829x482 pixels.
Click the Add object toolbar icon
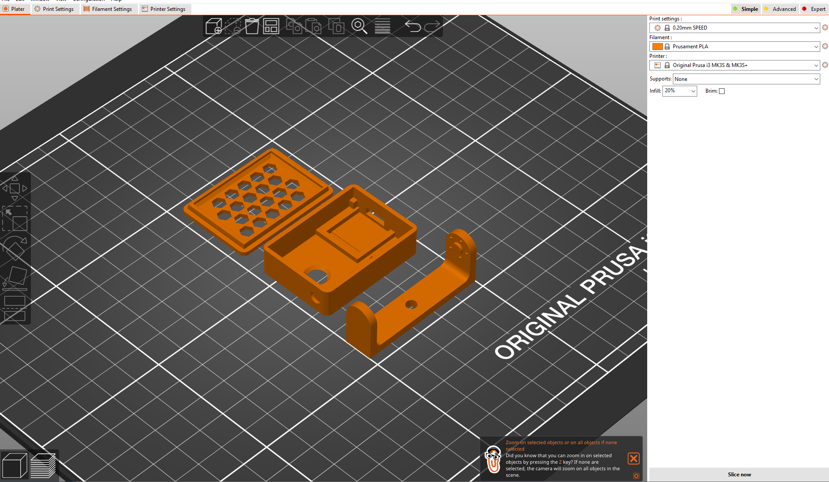point(214,26)
